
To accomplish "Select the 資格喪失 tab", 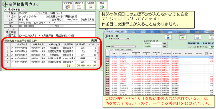I will [128, 50].
